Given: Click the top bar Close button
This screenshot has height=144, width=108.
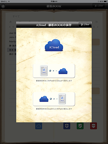Looking at the screenshot, I should pos(99,6).
